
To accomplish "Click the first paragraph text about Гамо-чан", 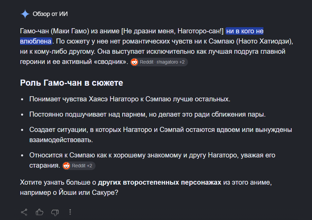I will (x=156, y=46).
